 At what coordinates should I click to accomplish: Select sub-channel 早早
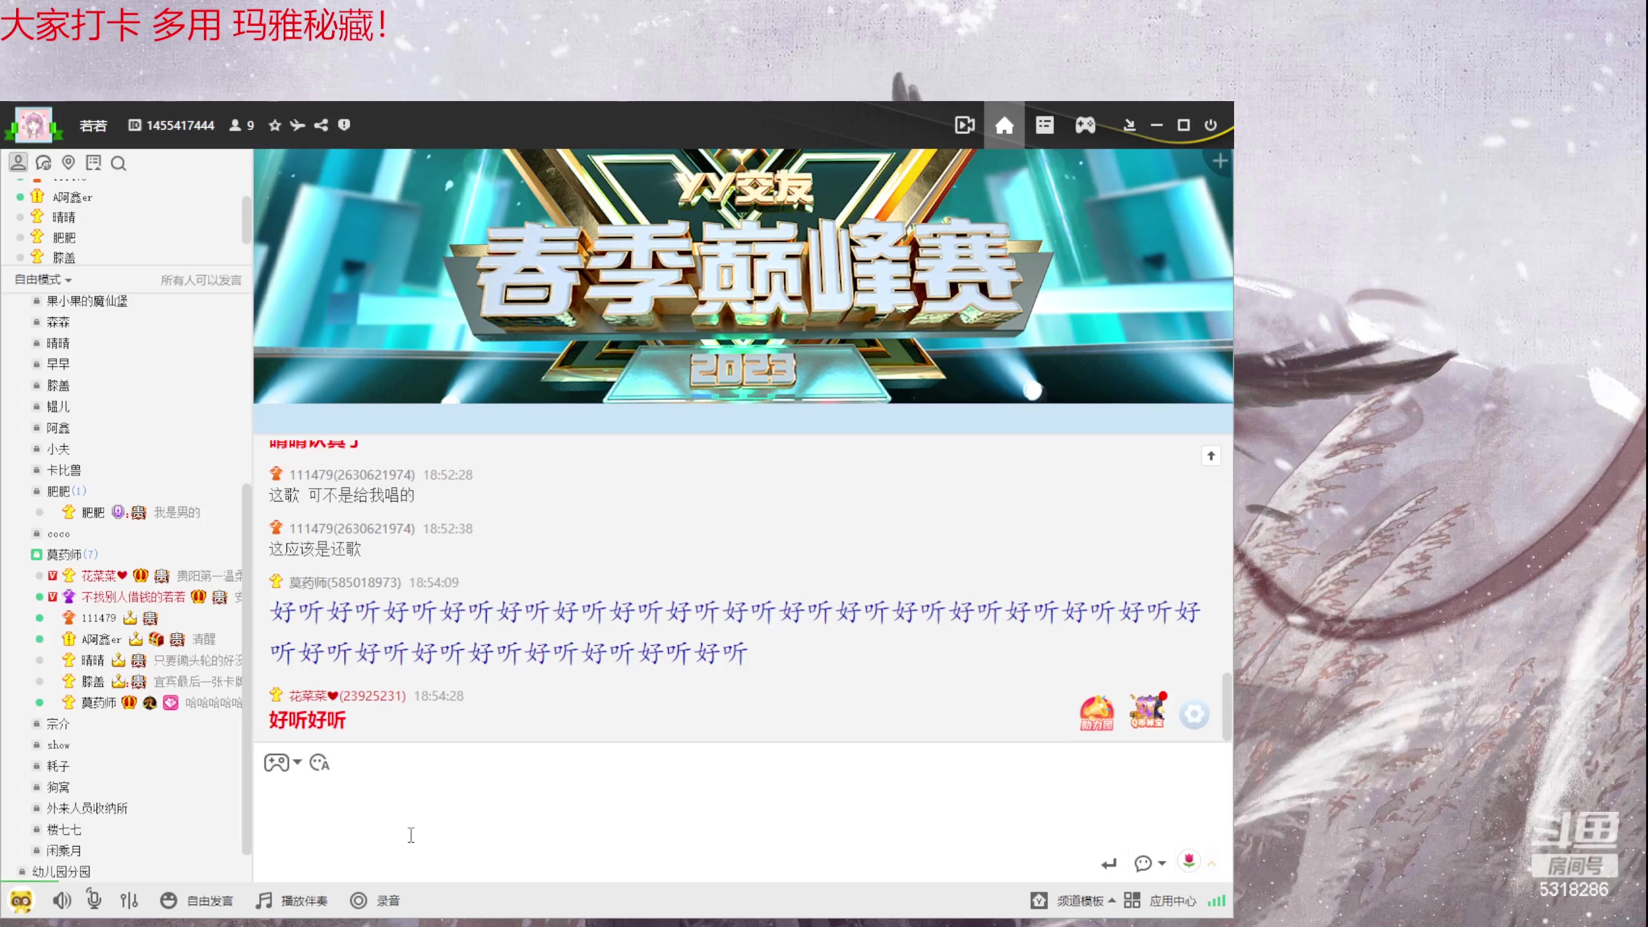pyautogui.click(x=58, y=364)
